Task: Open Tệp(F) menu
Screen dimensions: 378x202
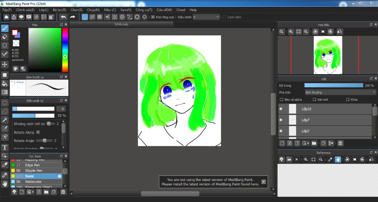Action: (7, 10)
